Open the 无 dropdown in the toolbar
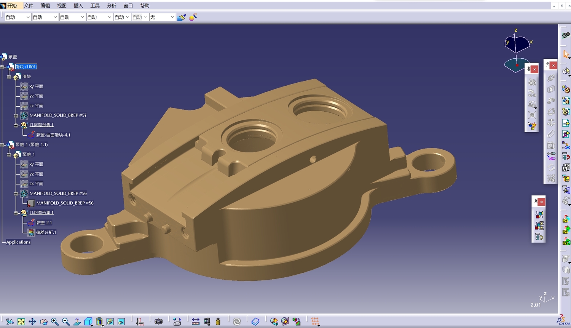 point(162,17)
